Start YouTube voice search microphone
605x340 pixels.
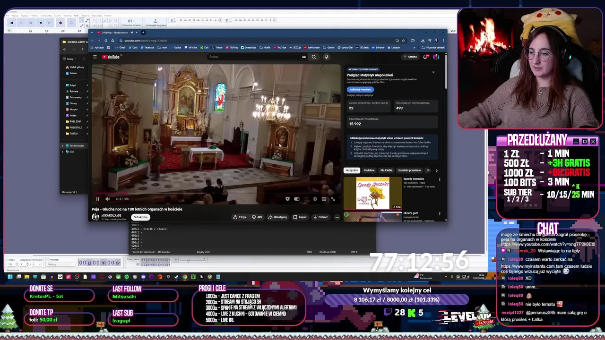pyautogui.click(x=327, y=57)
